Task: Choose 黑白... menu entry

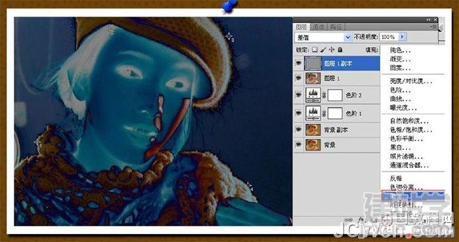Action: (400, 148)
